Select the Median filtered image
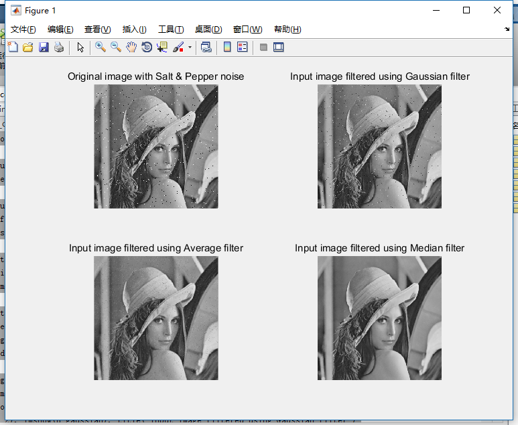This screenshot has width=518, height=425. (x=379, y=318)
